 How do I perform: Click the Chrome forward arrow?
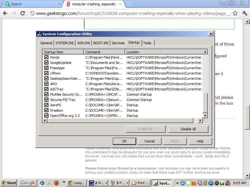tap(14, 13)
